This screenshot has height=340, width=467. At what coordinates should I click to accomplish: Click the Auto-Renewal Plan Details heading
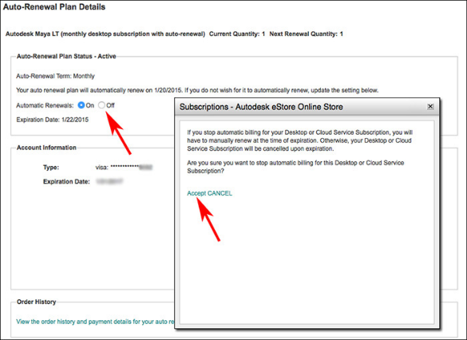[54, 7]
